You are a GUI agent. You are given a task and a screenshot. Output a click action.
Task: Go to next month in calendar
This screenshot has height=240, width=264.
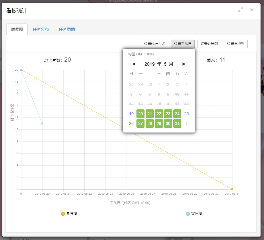pyautogui.click(x=184, y=64)
